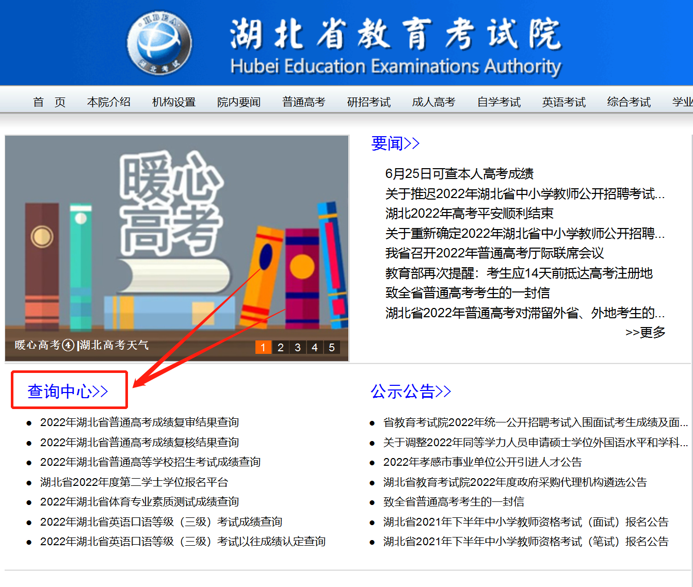This screenshot has height=587, width=693.
Task: Go to slide 2 of the carousel
Action: tap(280, 347)
